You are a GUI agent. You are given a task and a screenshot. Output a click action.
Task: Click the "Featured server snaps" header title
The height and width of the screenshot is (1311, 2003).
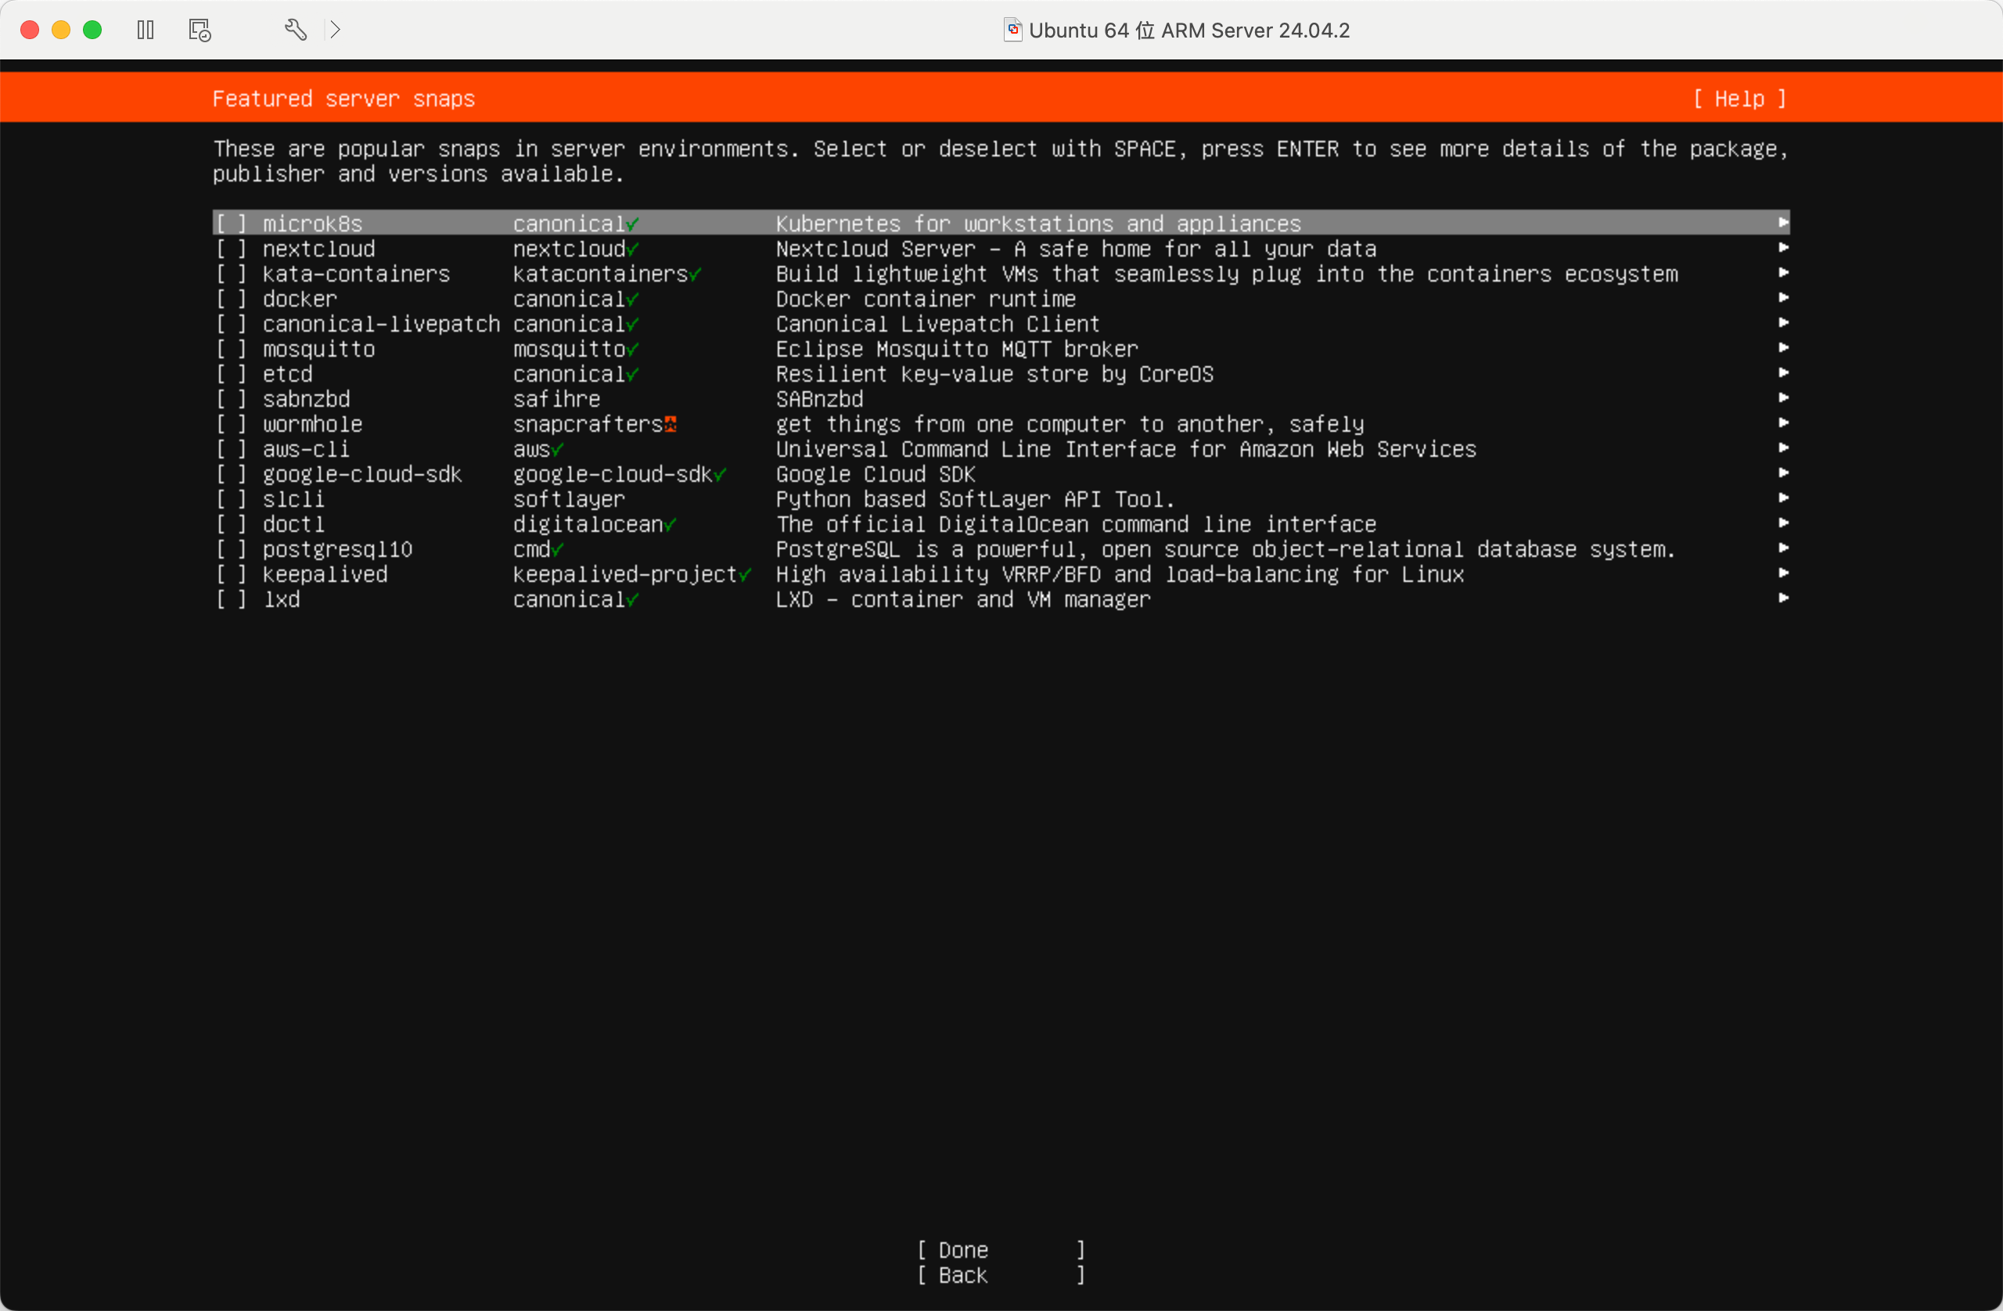(x=343, y=99)
